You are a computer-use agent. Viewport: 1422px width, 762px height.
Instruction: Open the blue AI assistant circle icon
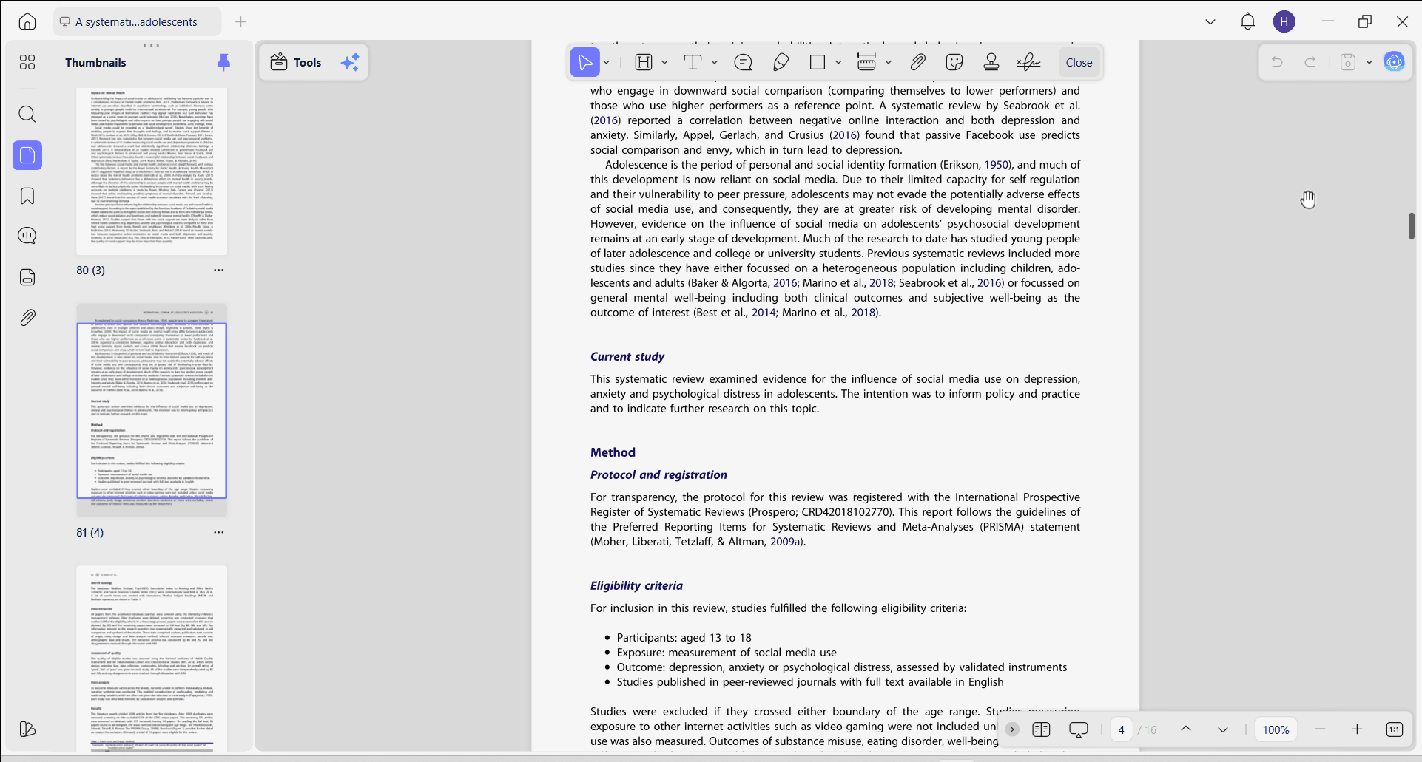1395,62
